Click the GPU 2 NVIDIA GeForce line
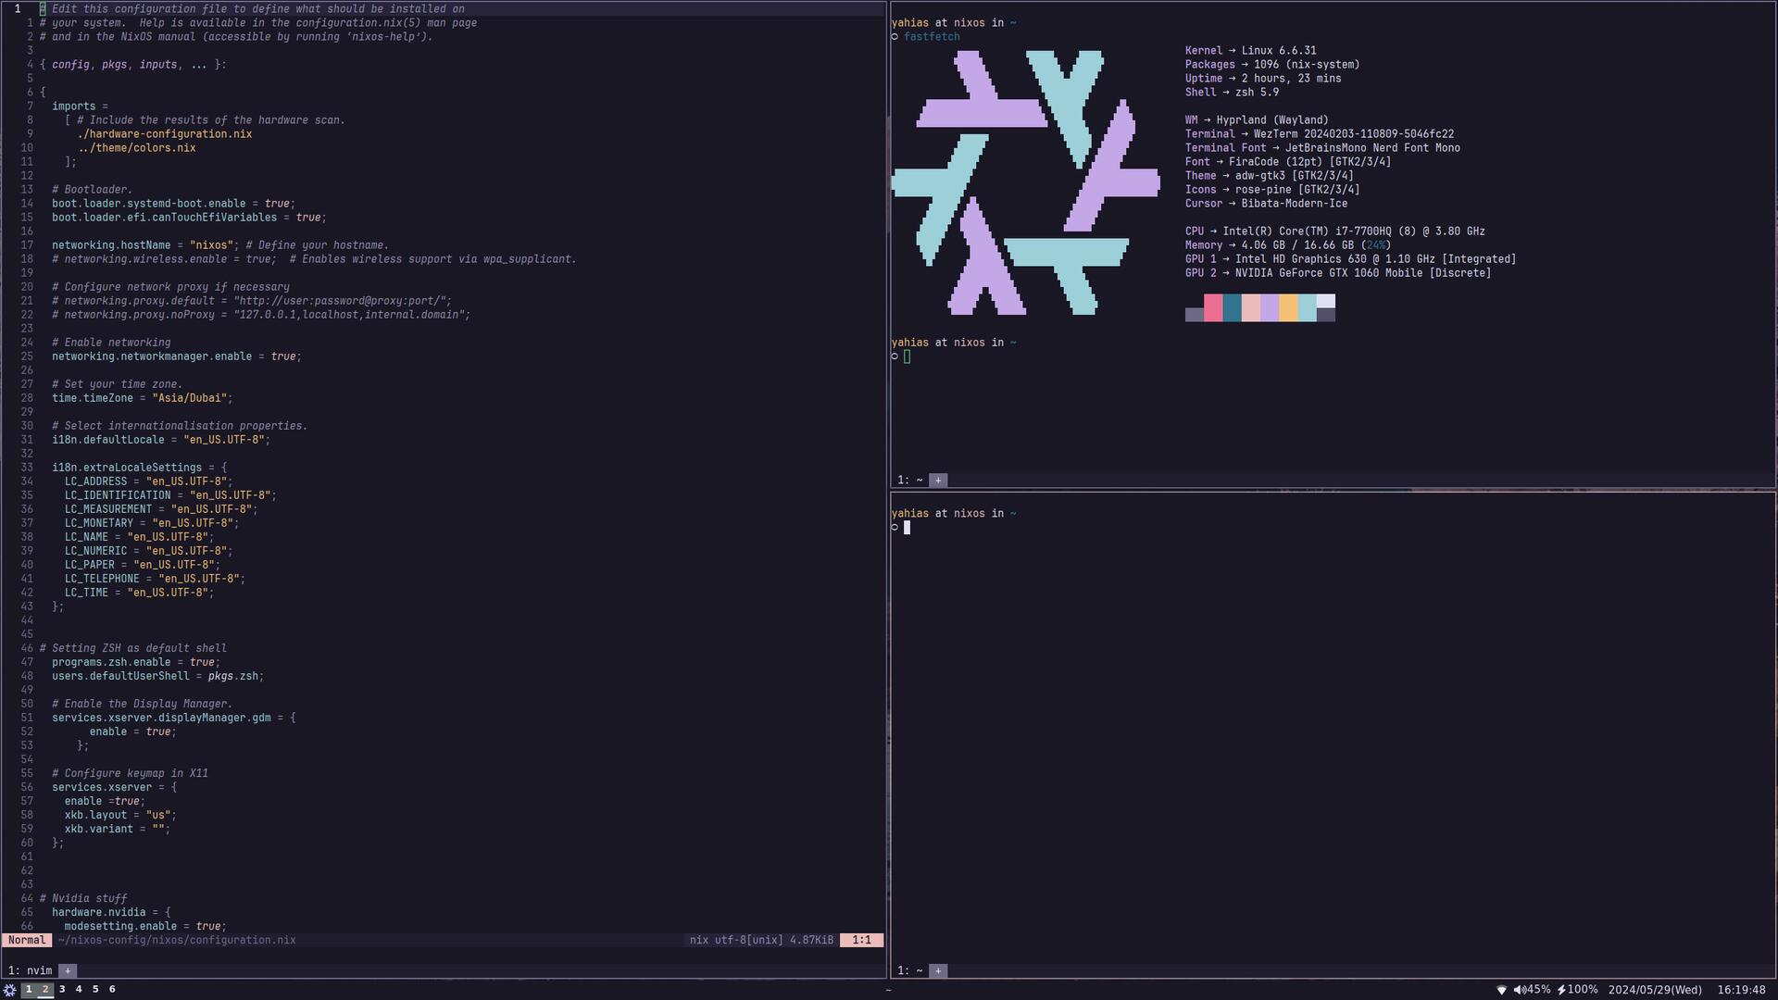The height and width of the screenshot is (1000, 1778). 1338,273
